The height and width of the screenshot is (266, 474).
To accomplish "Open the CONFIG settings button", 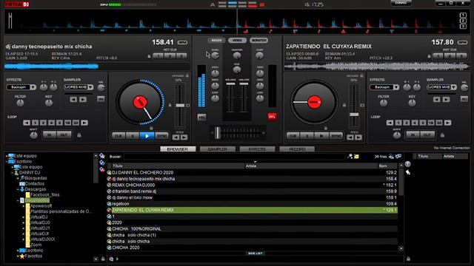I will (401, 3).
